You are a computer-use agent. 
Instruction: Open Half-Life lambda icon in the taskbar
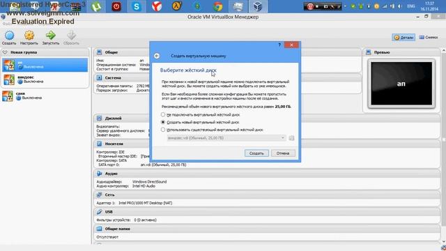tap(176, 6)
